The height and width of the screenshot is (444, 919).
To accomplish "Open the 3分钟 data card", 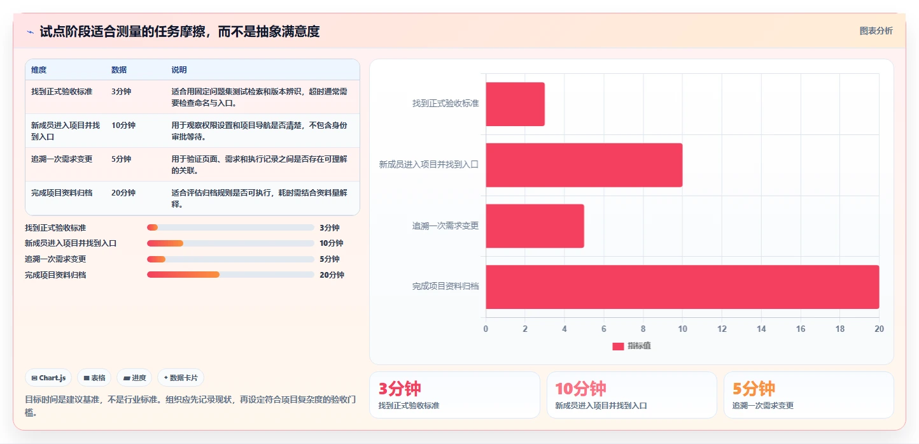I will point(454,395).
